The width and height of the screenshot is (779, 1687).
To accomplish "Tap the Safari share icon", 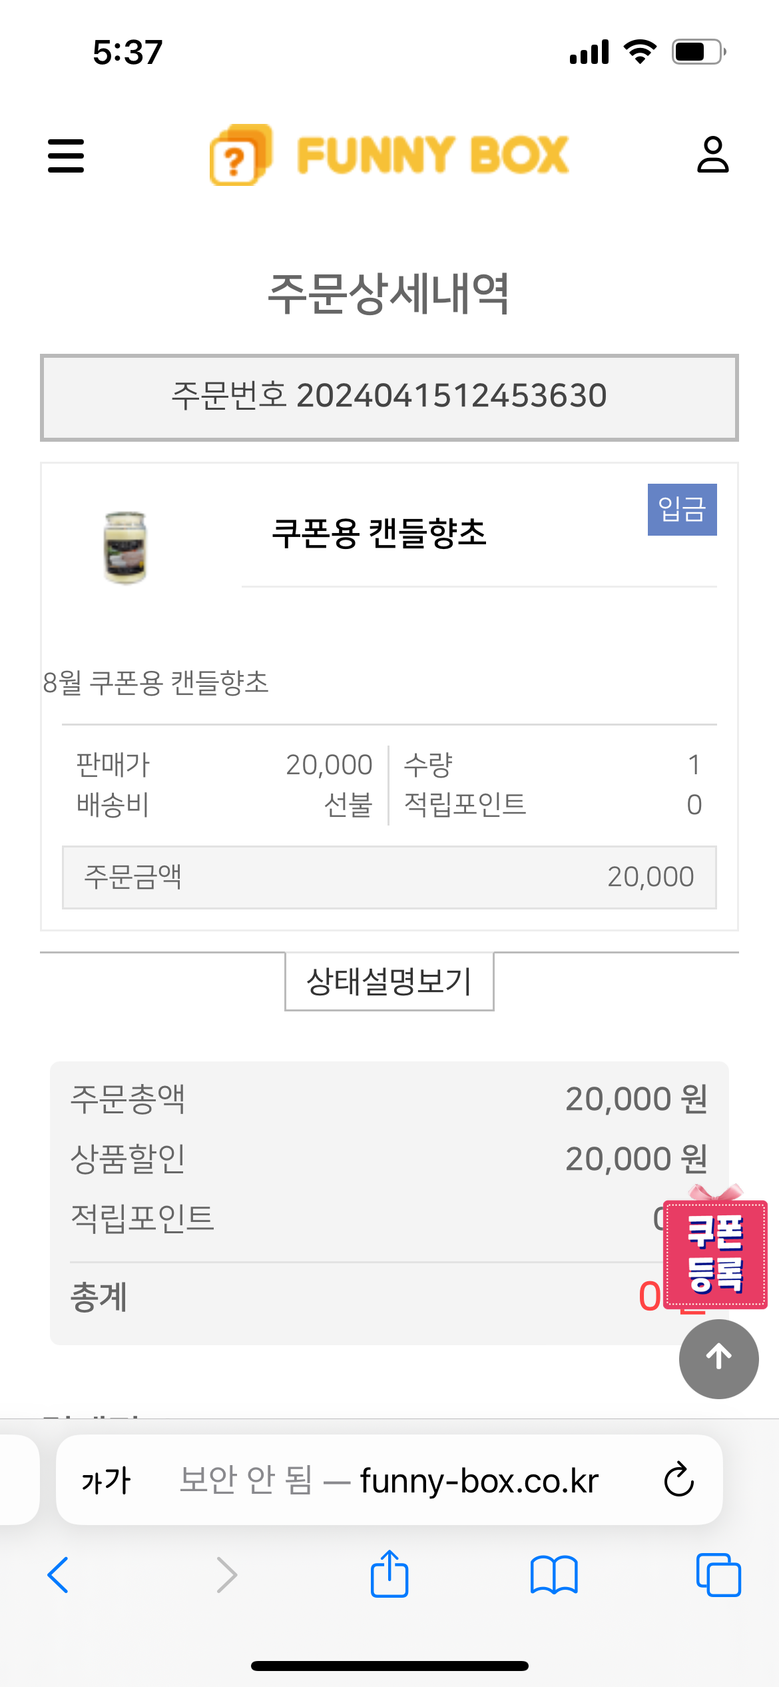I will pos(389,1574).
